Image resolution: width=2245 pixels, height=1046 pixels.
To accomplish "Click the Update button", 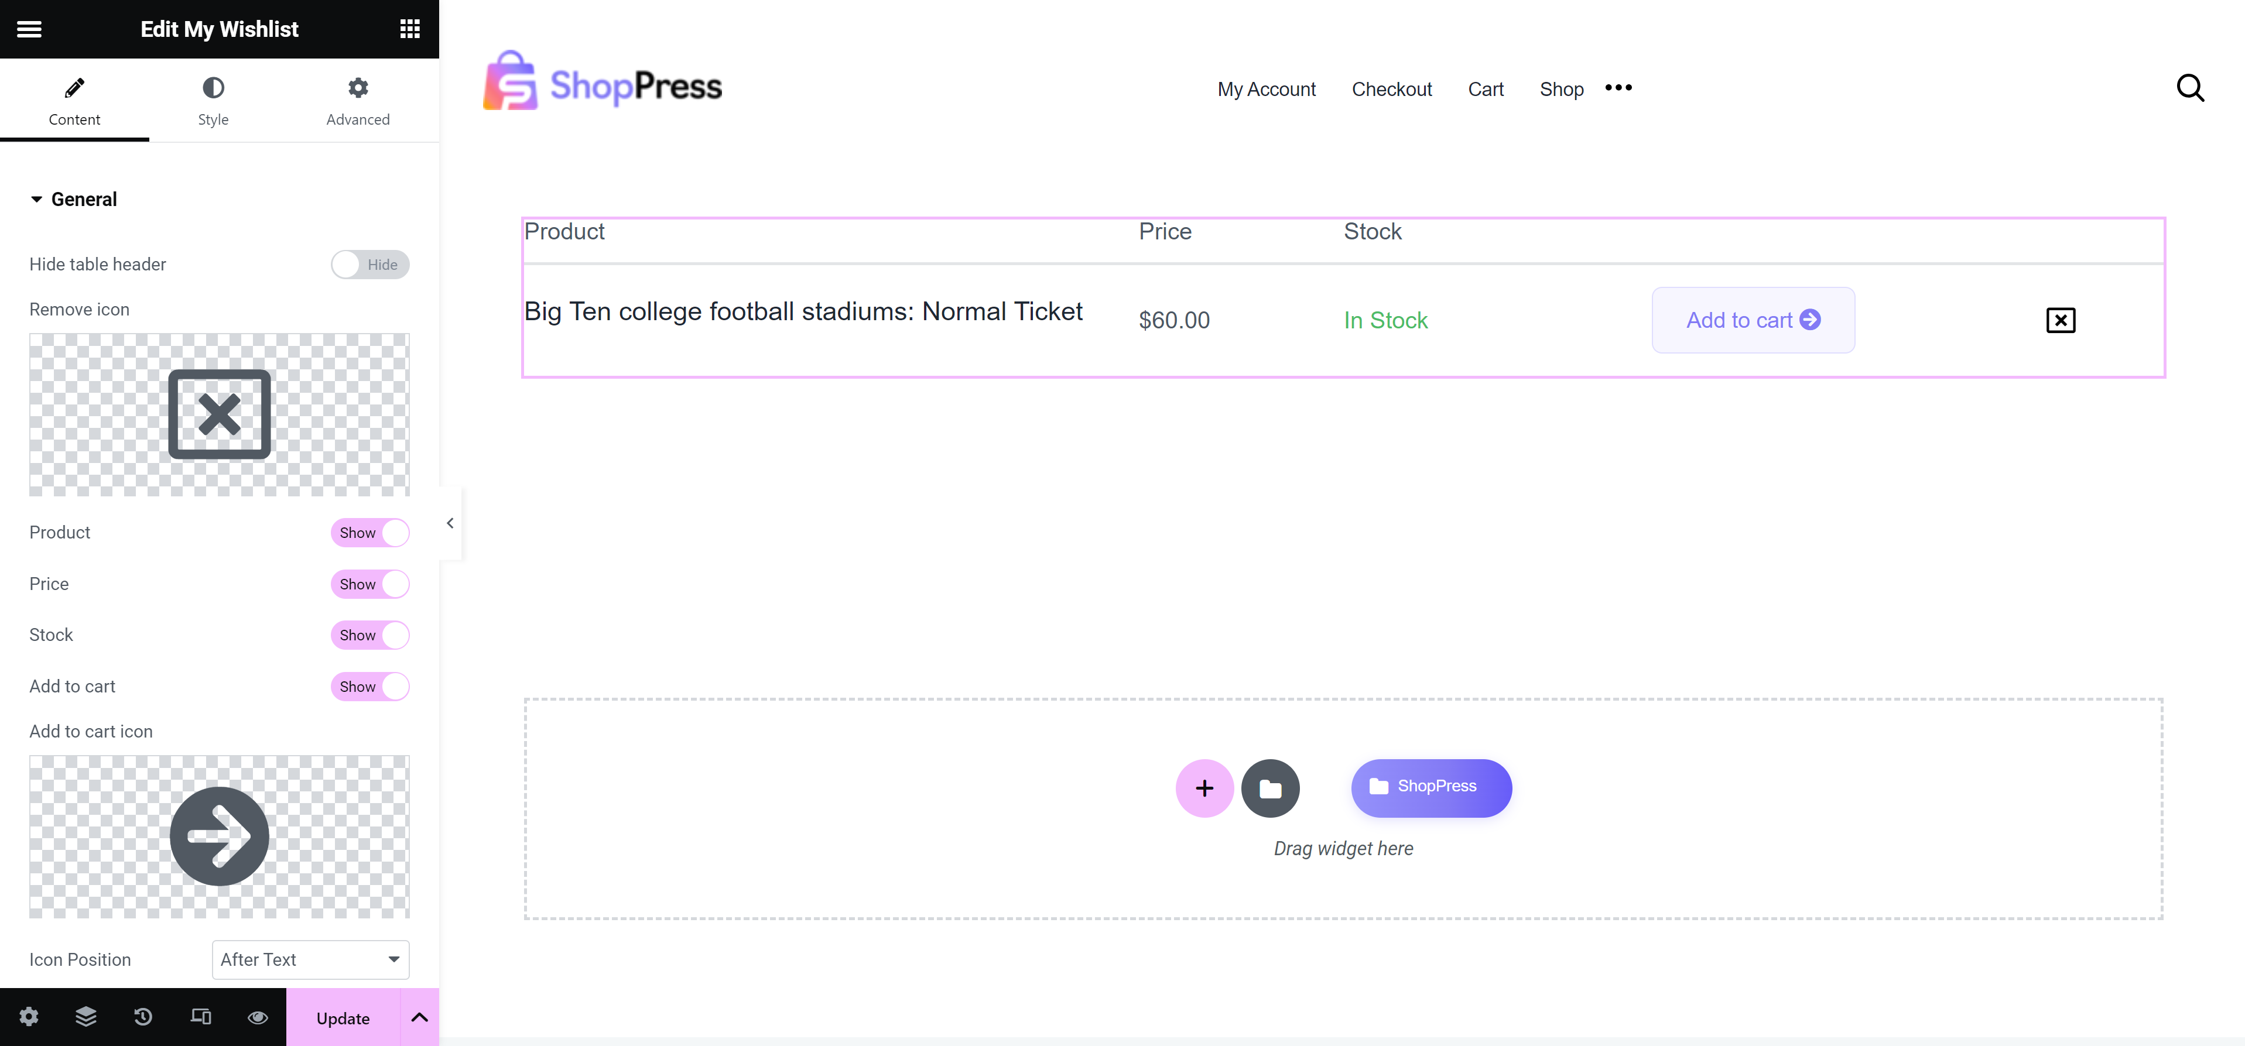I will (x=343, y=1017).
